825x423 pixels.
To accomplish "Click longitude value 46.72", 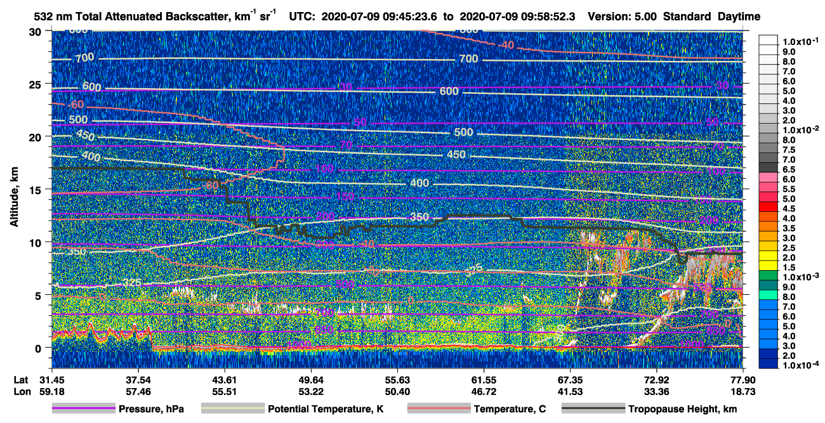I will click(484, 392).
